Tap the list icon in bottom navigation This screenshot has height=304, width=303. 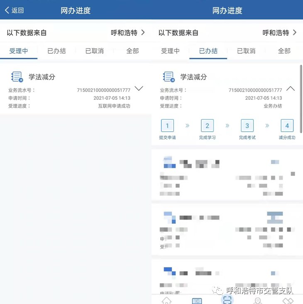(x=197, y=301)
